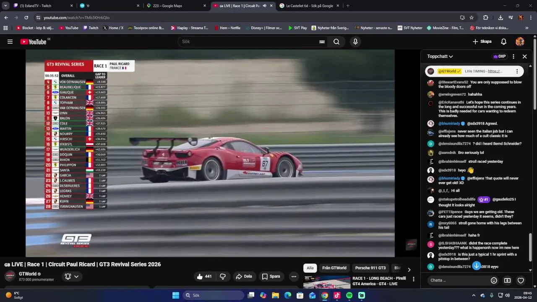Jump to newest chat messages arrow
This screenshot has width=537, height=302.
pyautogui.click(x=477, y=266)
